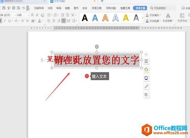The width and height of the screenshot is (190, 138).
Task: Pick the font color red A swatch
Action: pos(39,21)
